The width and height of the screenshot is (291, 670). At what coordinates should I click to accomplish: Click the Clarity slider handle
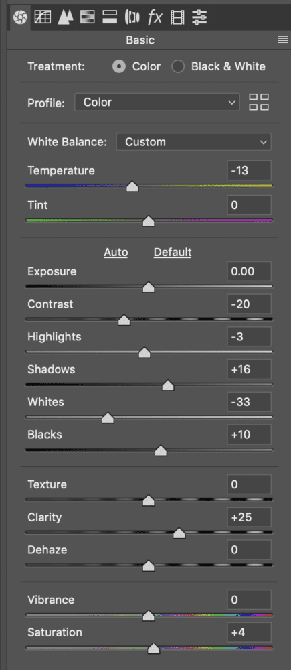(179, 533)
